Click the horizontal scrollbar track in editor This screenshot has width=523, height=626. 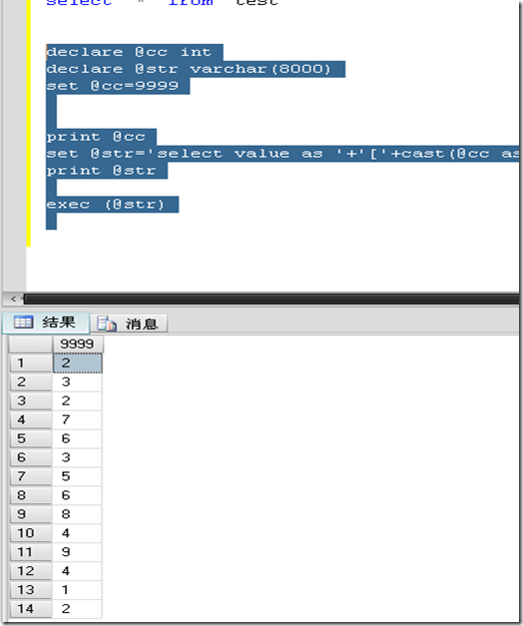(x=271, y=299)
